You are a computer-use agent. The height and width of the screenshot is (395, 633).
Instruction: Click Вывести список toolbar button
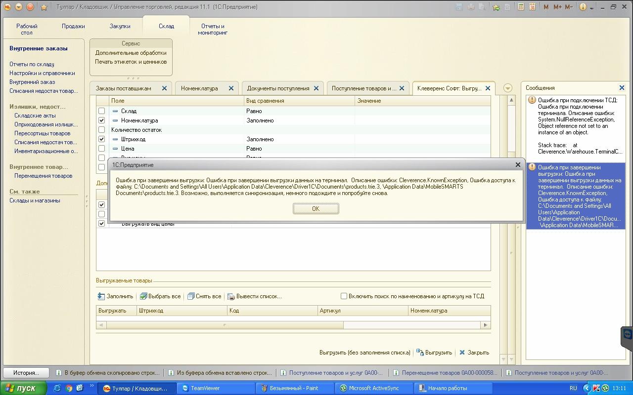coord(254,296)
